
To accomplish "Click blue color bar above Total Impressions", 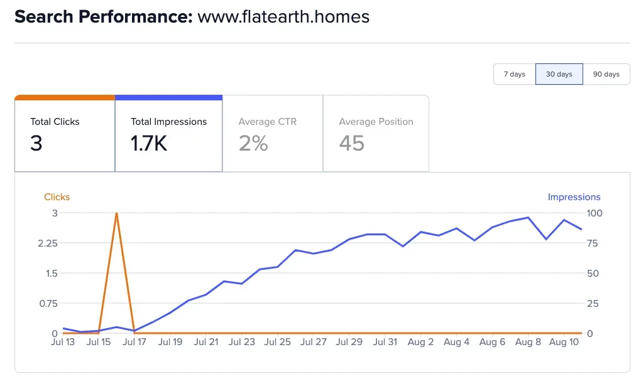I will click(168, 97).
